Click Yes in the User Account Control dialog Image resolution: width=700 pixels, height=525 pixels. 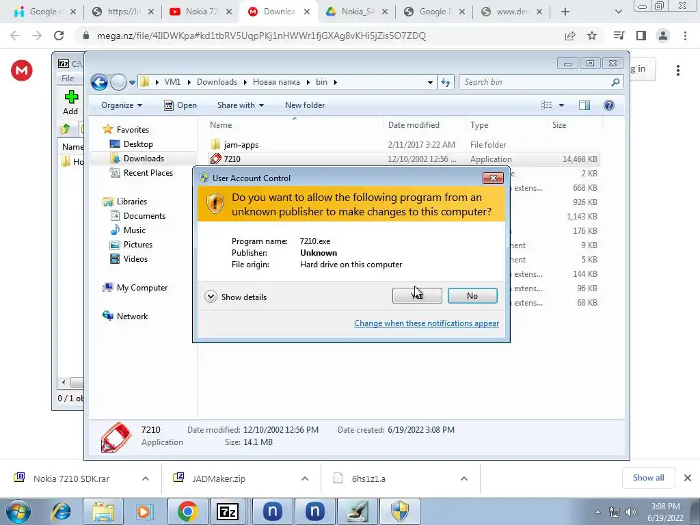click(417, 295)
